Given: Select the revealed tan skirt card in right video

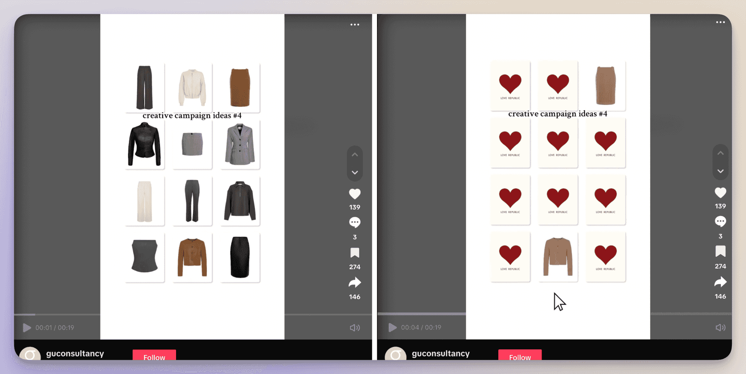Looking at the screenshot, I should (605, 86).
